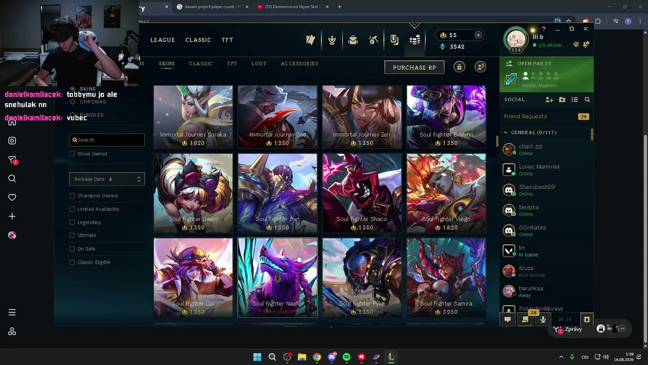Open the Soul Fighter Samira skin card
Screen dimensions: 648x365
coord(446,278)
